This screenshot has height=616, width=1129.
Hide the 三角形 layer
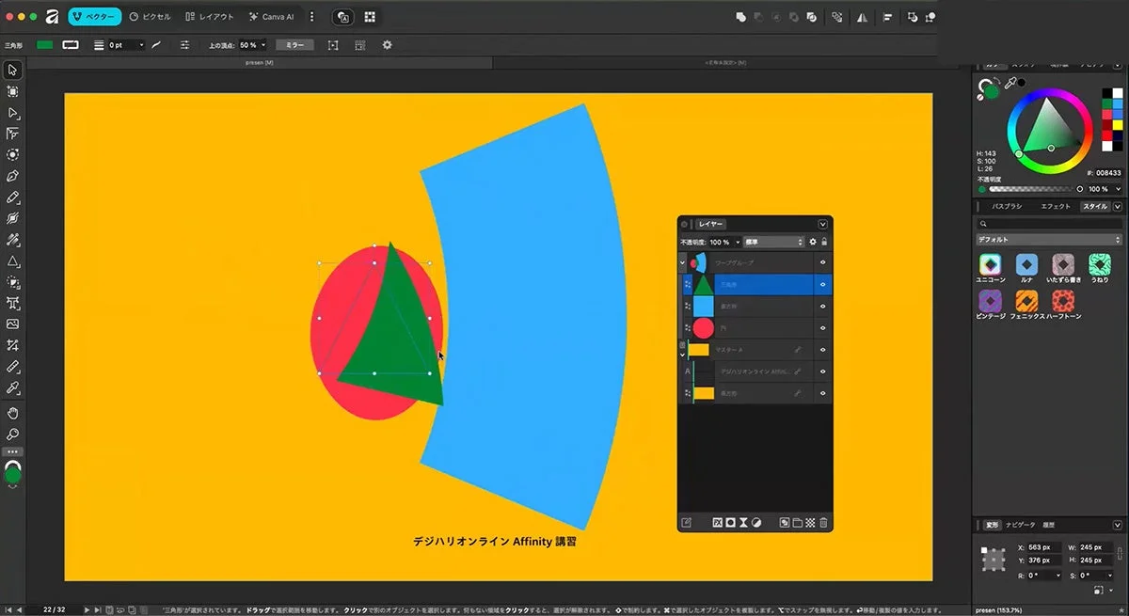824,282
